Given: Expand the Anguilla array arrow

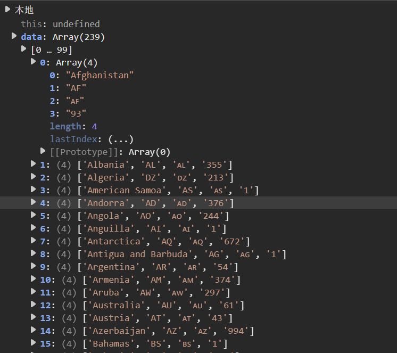Looking at the screenshot, I should (x=34, y=228).
